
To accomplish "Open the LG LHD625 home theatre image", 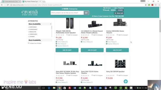I will [x=95, y=24].
